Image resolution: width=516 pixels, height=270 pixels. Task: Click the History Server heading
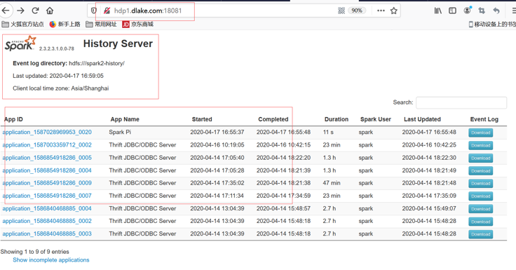coord(118,43)
